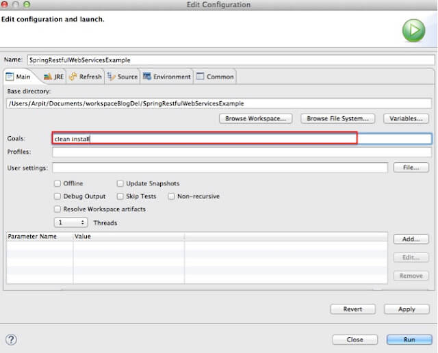Toggle the Update Snapshots checkbox
Image resolution: width=438 pixels, height=353 pixels.
(120, 183)
